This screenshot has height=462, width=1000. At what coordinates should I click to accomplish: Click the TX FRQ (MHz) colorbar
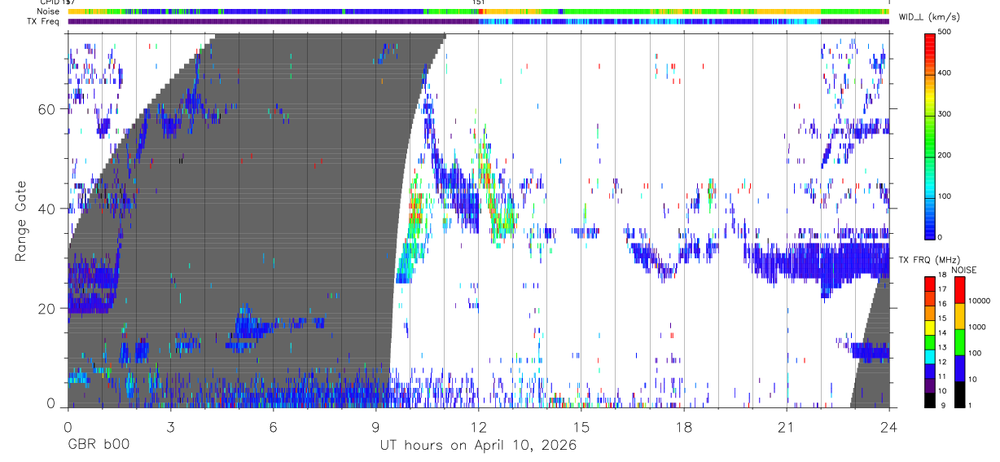[931, 342]
